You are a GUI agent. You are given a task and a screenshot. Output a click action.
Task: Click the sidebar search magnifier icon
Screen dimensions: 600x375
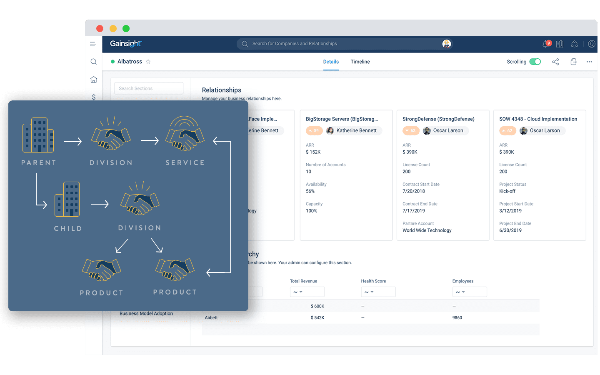click(x=94, y=62)
